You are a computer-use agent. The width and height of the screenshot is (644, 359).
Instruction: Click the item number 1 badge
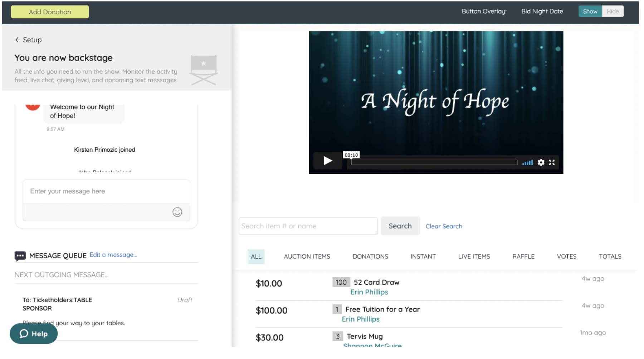[337, 309]
